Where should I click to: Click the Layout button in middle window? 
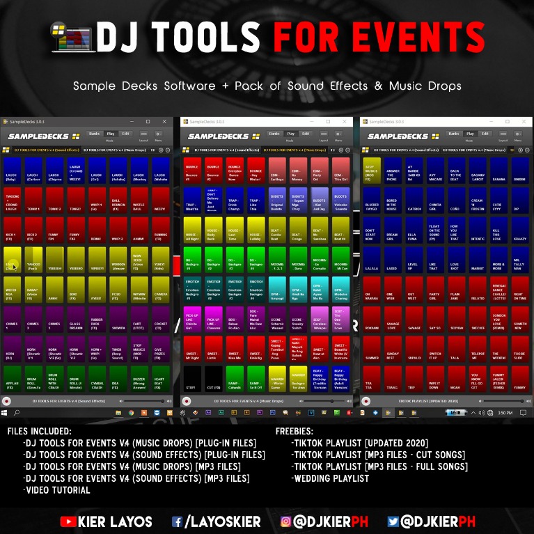coord(324,134)
